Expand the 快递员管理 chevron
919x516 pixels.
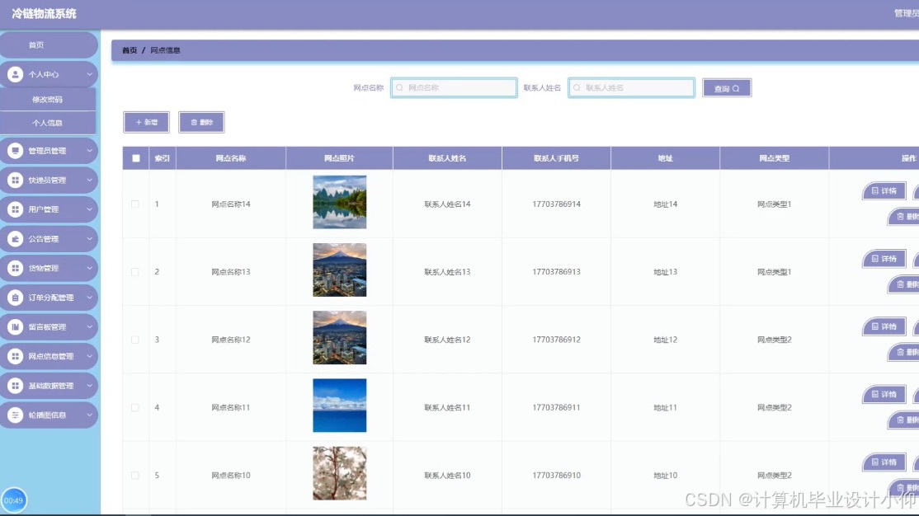pos(90,180)
